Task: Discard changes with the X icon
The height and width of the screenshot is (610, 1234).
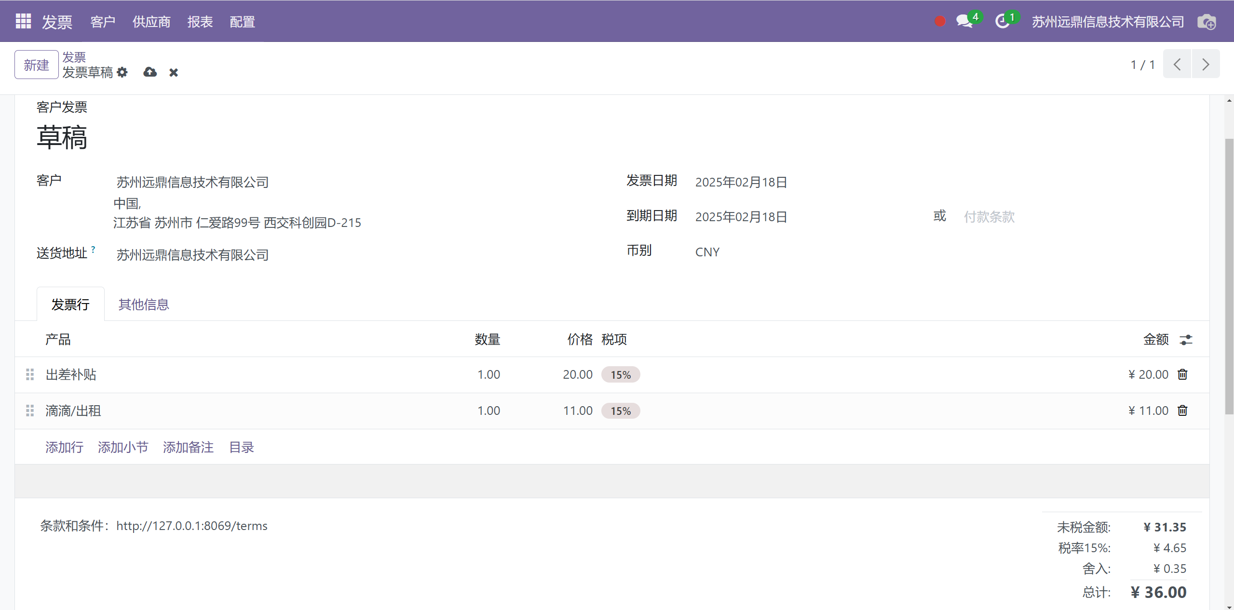Action: [x=174, y=72]
